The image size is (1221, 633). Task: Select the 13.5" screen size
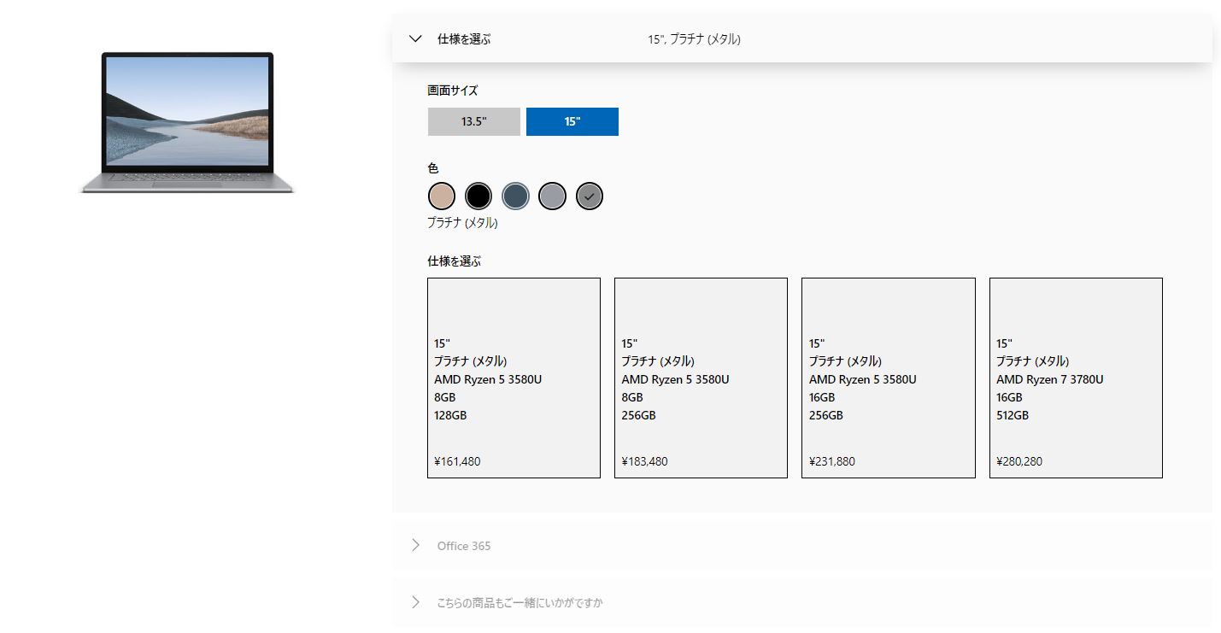coord(473,121)
